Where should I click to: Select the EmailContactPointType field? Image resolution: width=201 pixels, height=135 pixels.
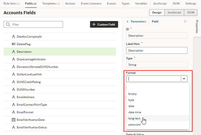pos(60,105)
